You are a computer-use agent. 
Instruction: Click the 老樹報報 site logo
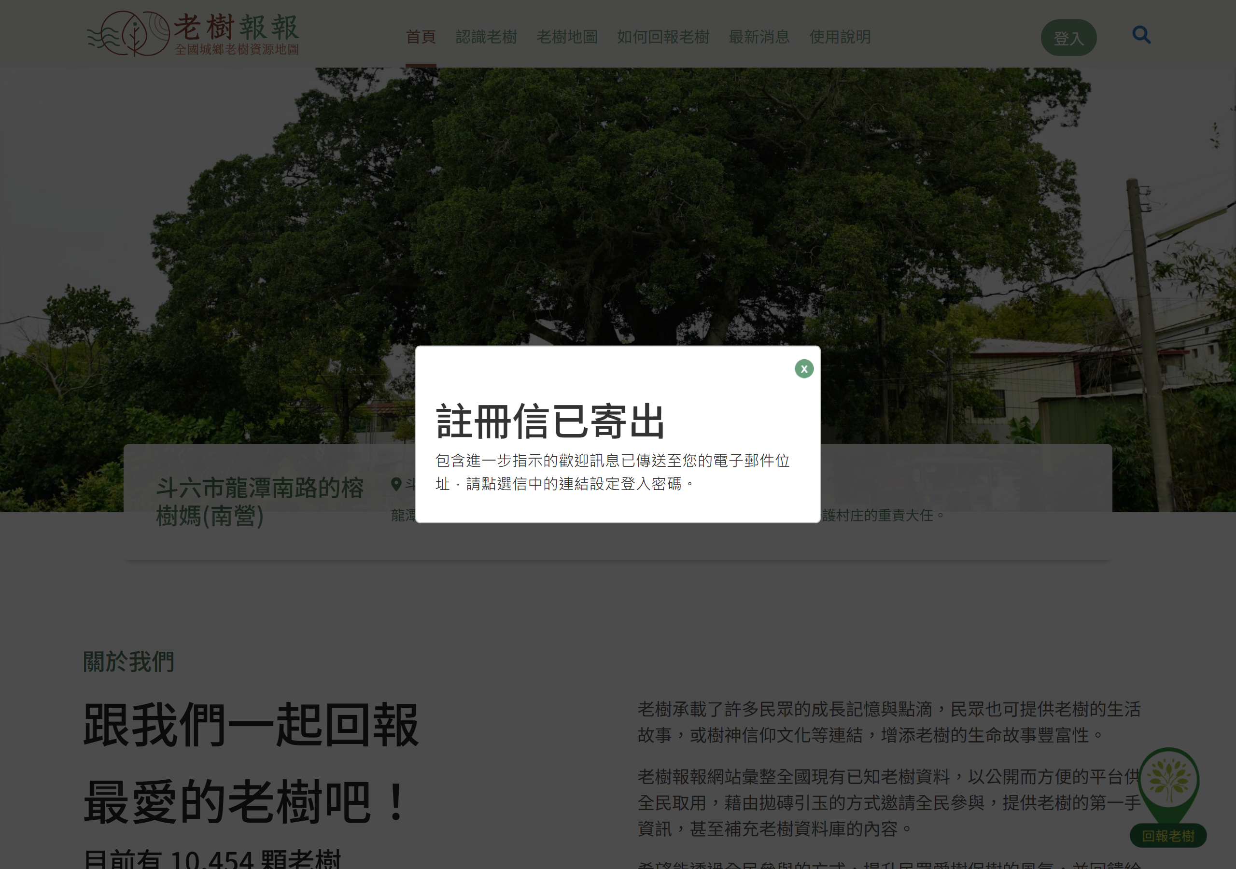tap(193, 33)
